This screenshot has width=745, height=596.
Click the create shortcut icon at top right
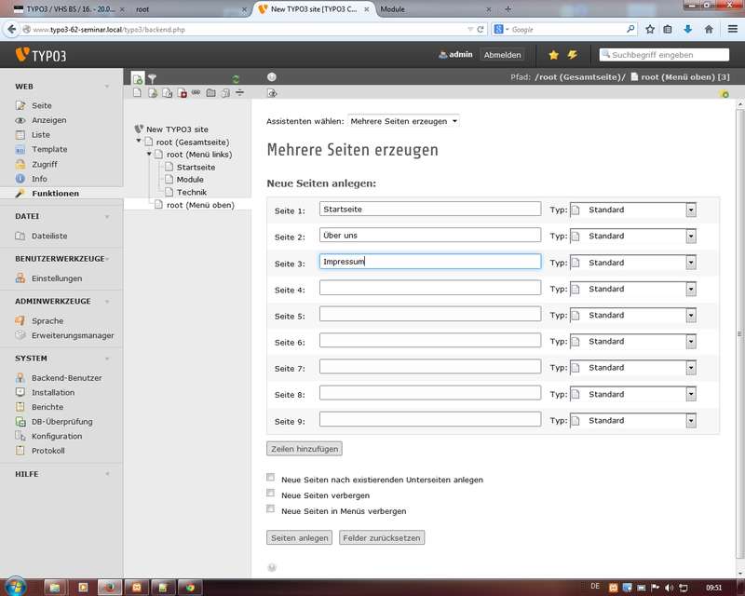pyautogui.click(x=724, y=94)
